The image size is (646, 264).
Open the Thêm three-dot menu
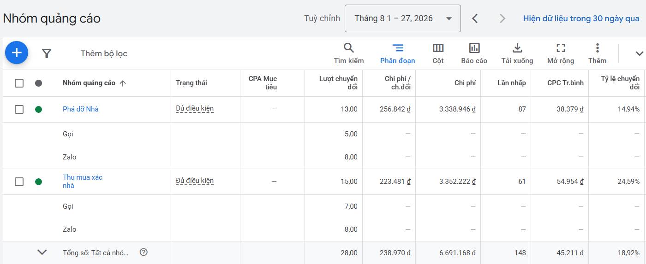point(597,53)
